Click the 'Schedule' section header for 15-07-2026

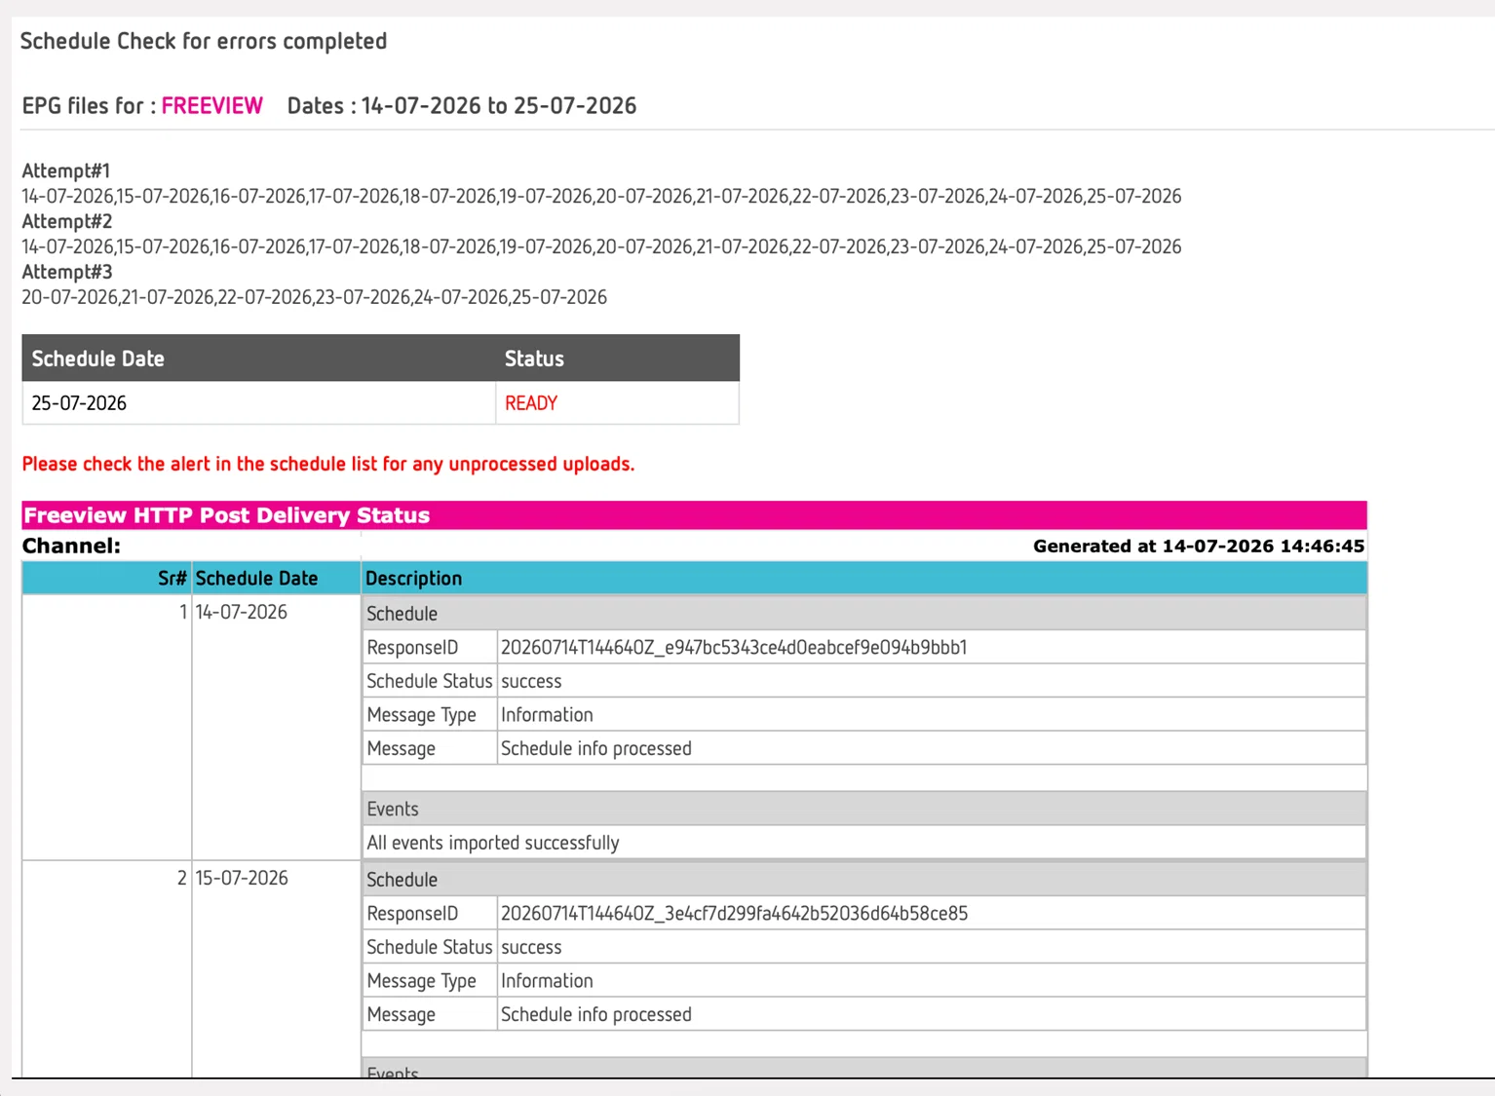[864, 880]
